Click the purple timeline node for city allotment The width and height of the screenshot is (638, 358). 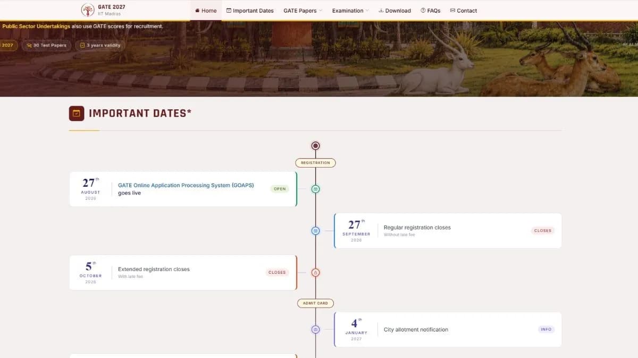315,329
